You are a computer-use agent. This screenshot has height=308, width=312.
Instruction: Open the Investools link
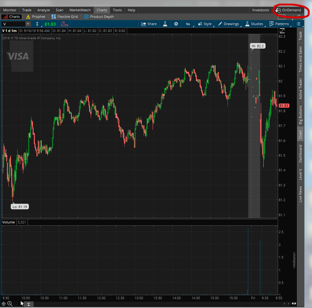[261, 10]
